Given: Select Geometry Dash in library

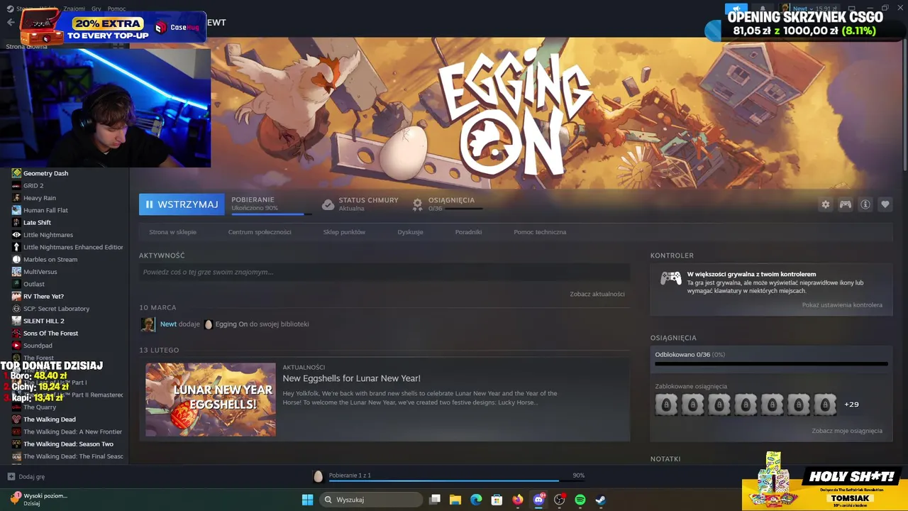Looking at the screenshot, I should coord(45,173).
